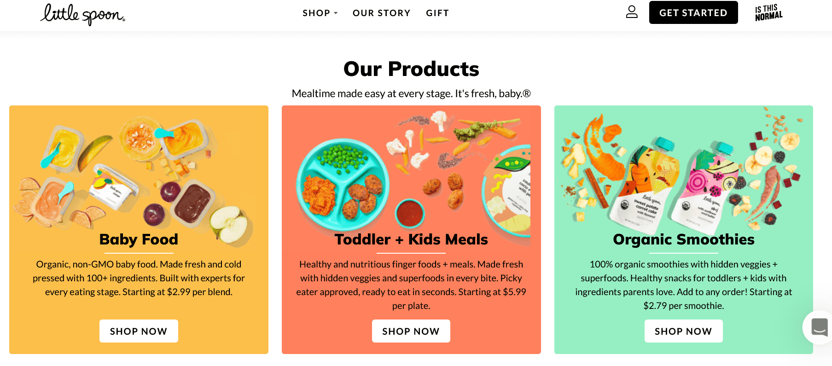Click SHOP NOW under Baby Food

click(x=139, y=331)
